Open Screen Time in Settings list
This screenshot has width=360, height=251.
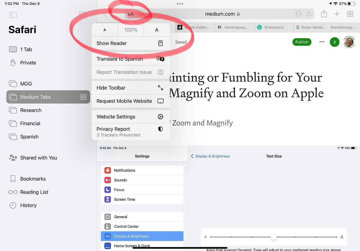pos(142,199)
